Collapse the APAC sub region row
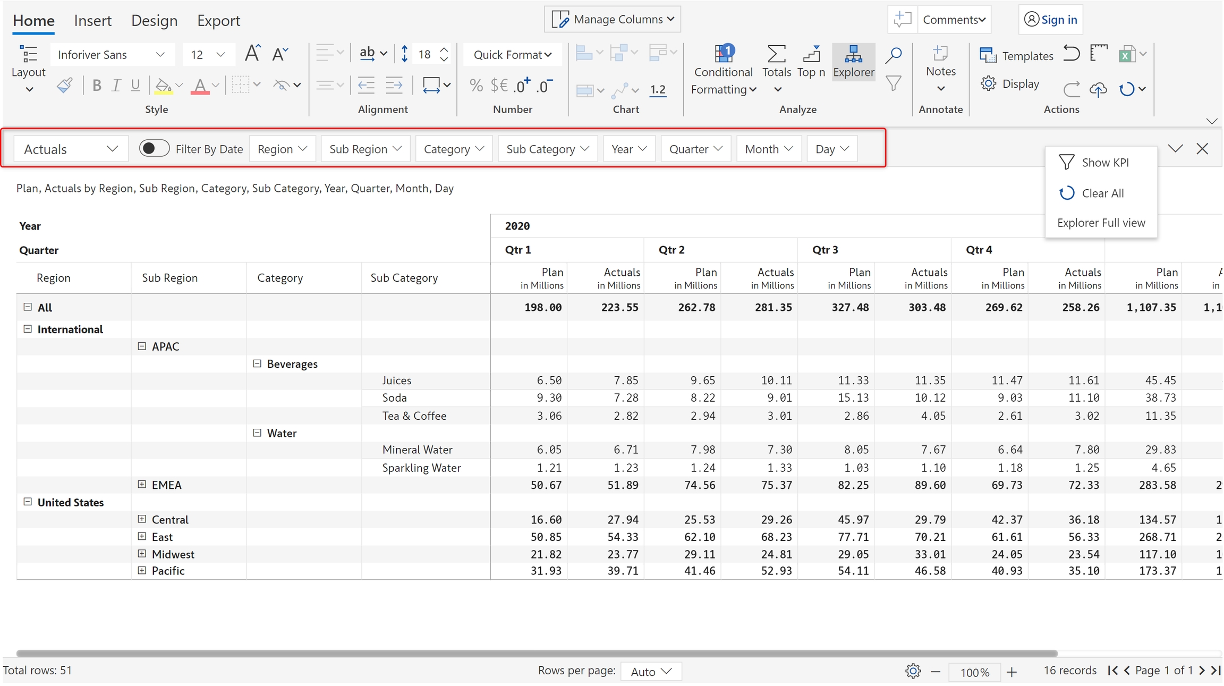This screenshot has width=1224, height=686. (x=142, y=346)
